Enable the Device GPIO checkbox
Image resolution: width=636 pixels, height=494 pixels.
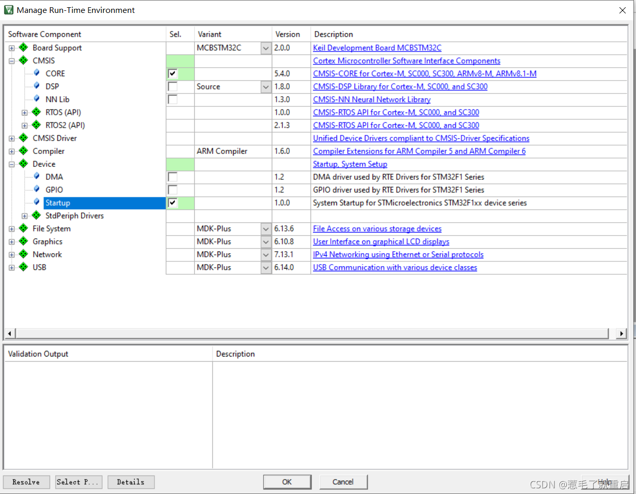coord(173,190)
